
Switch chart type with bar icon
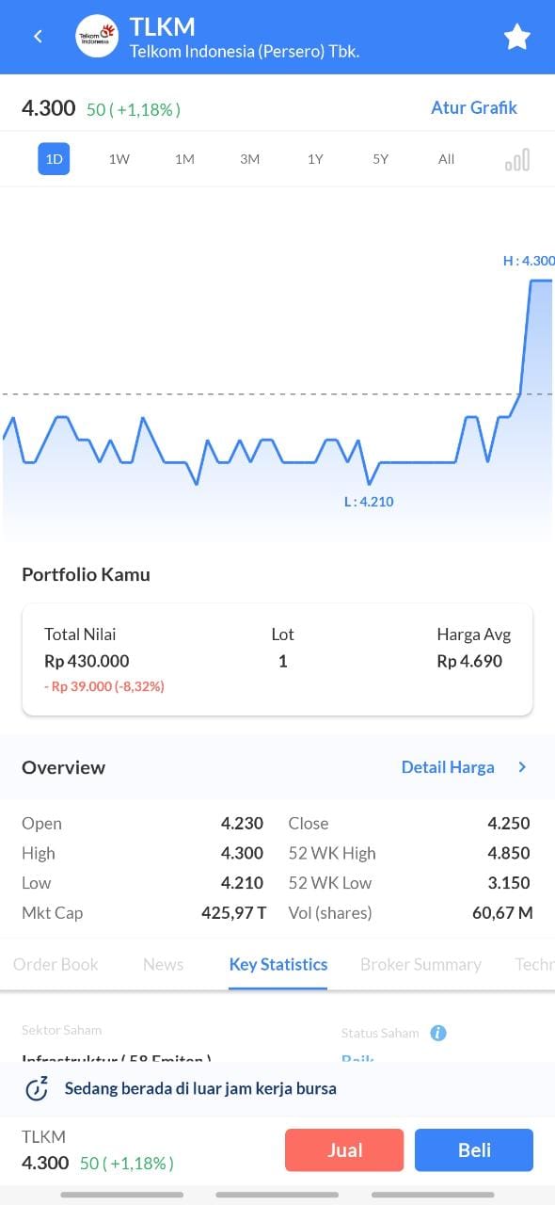pos(517,159)
